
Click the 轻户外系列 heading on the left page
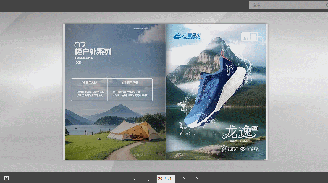click(93, 52)
